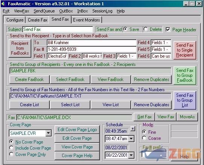Viewport: 204px width, 165px height.
Task: Click the Get Fax button
Action: point(144,117)
